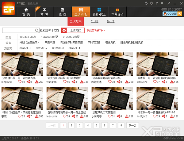Like the 排烟风机控制原理图 scheme with 35

[x=20, y=116]
